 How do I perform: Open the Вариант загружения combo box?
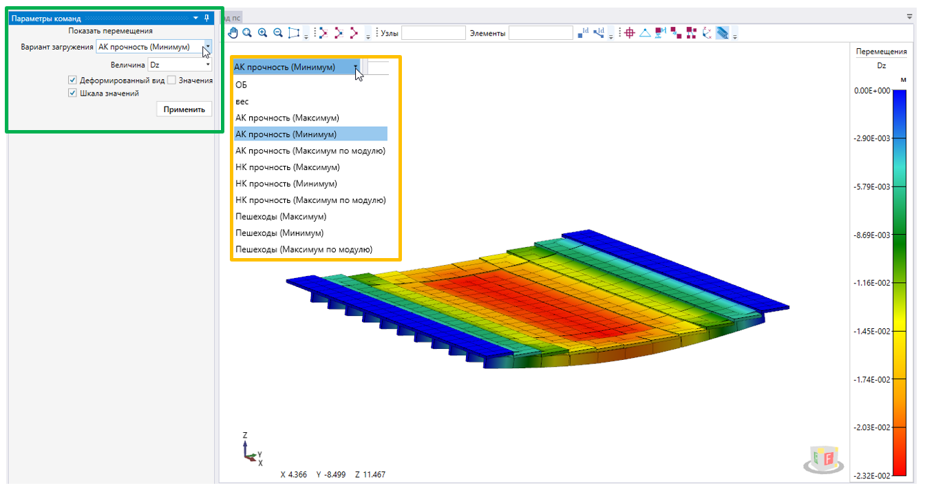coord(153,47)
